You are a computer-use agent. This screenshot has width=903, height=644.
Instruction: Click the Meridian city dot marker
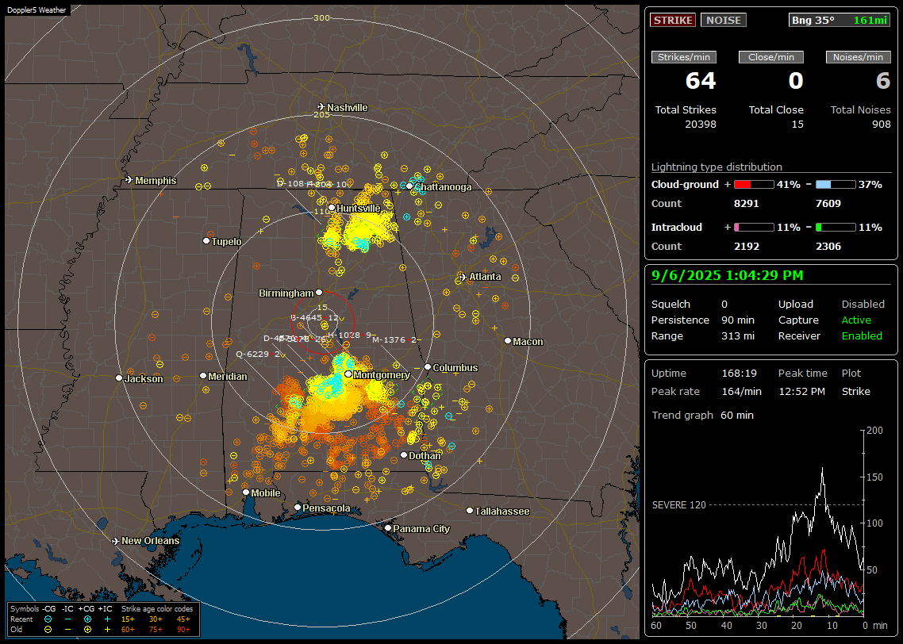[202, 375]
